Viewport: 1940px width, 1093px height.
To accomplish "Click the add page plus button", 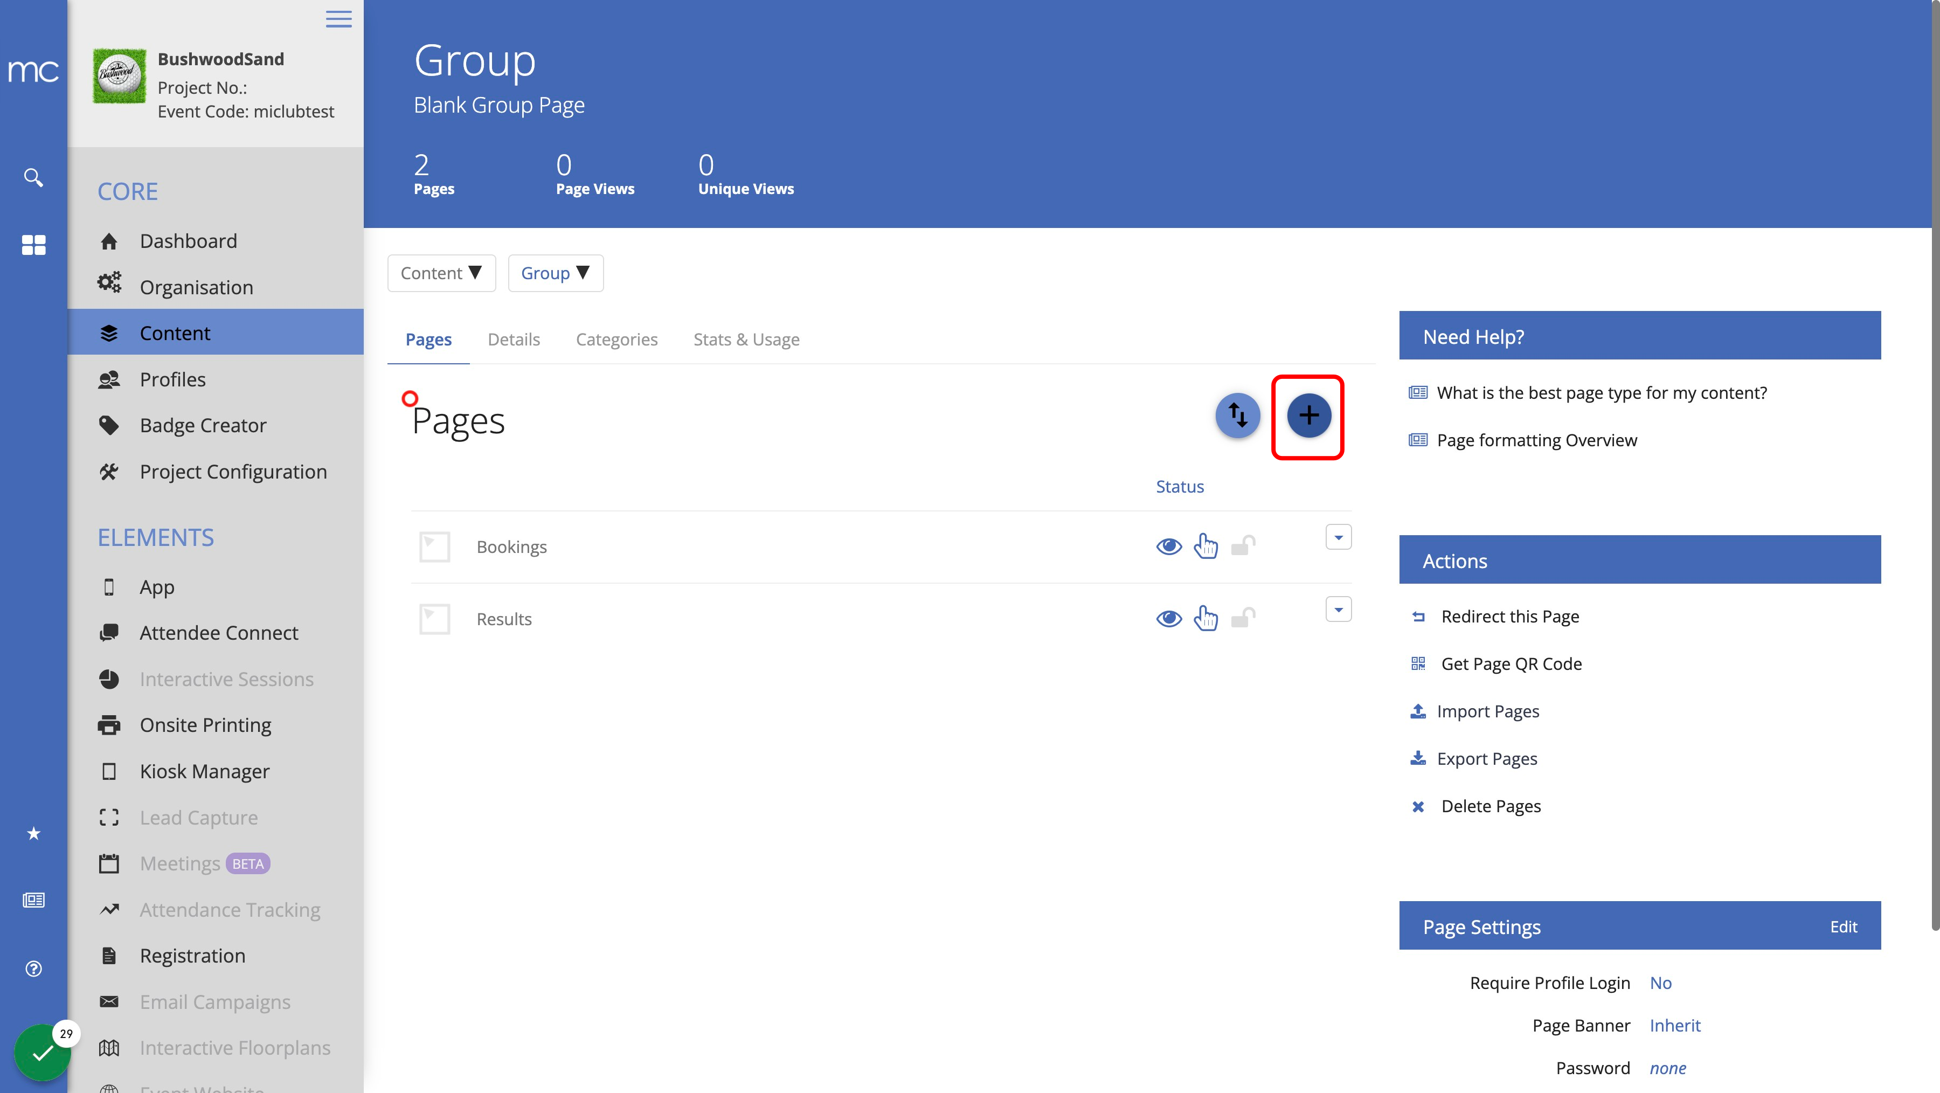I will click(x=1309, y=415).
